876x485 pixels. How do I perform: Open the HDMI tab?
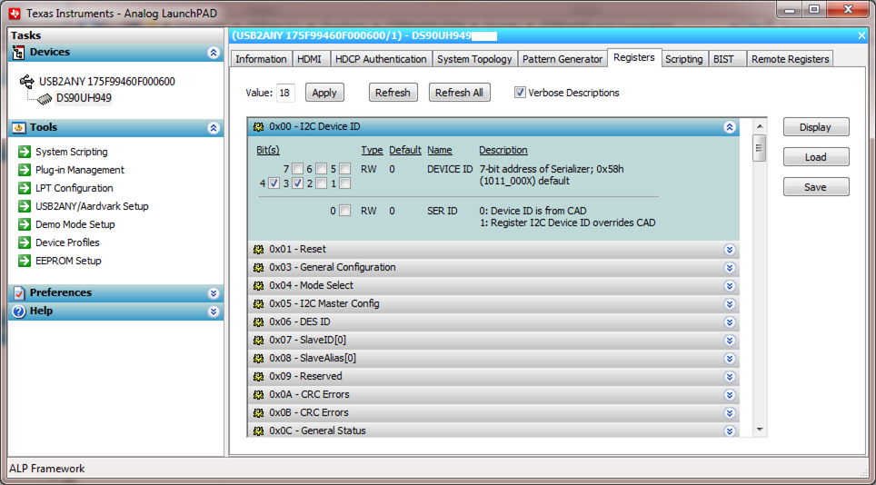[x=310, y=59]
